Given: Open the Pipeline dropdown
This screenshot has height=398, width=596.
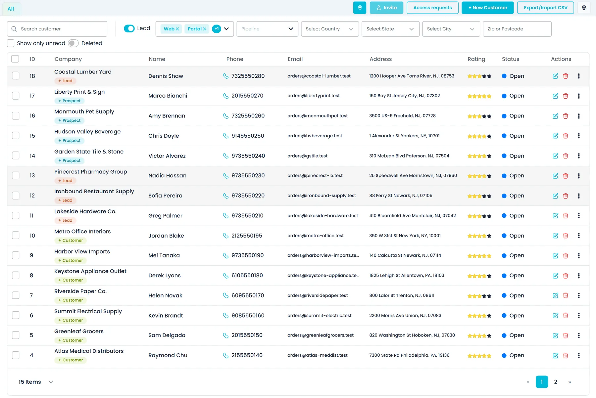Looking at the screenshot, I should click(267, 29).
